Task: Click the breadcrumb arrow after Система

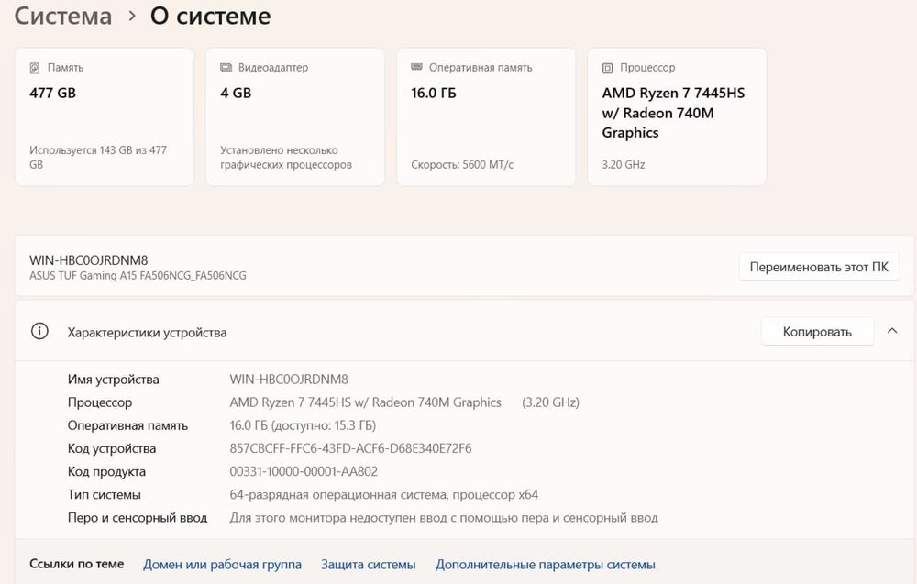Action: tap(132, 17)
